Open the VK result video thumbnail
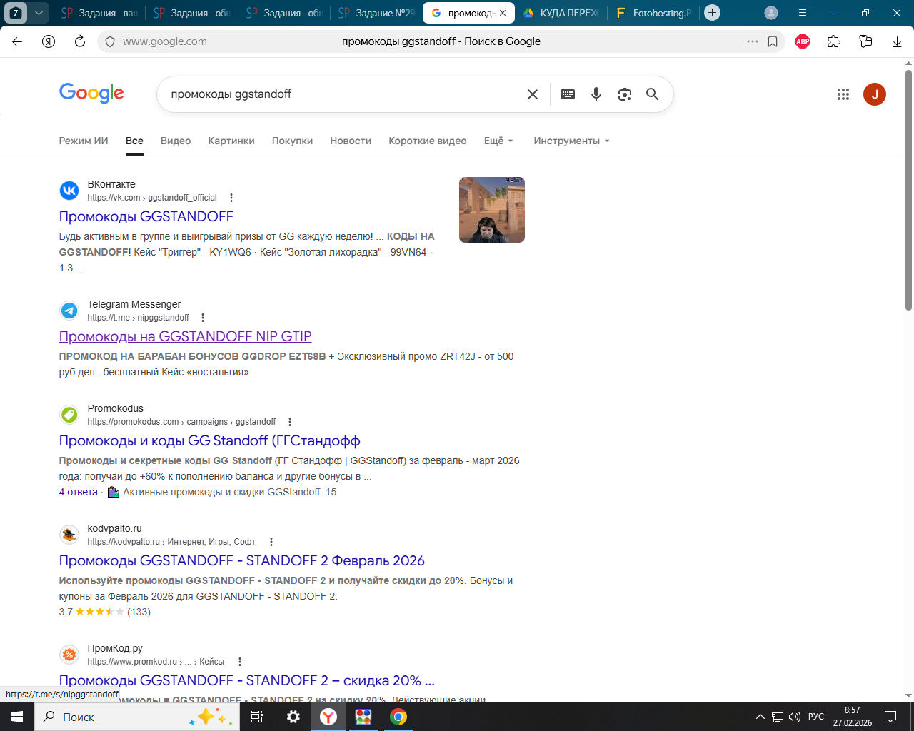This screenshot has height=731, width=914. (x=492, y=210)
